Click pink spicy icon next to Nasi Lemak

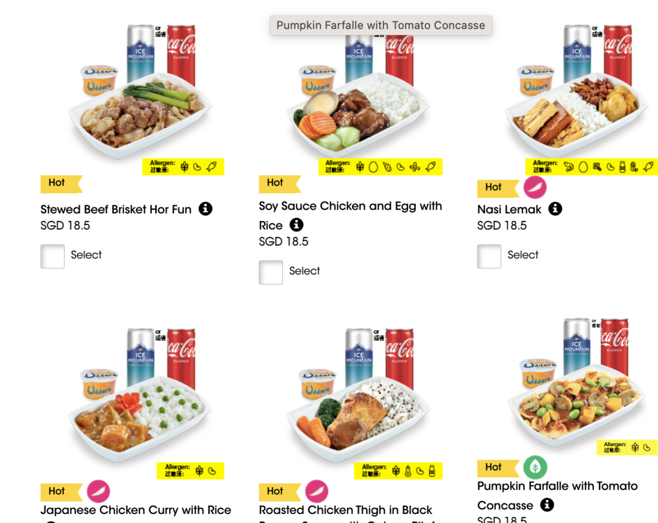point(535,187)
